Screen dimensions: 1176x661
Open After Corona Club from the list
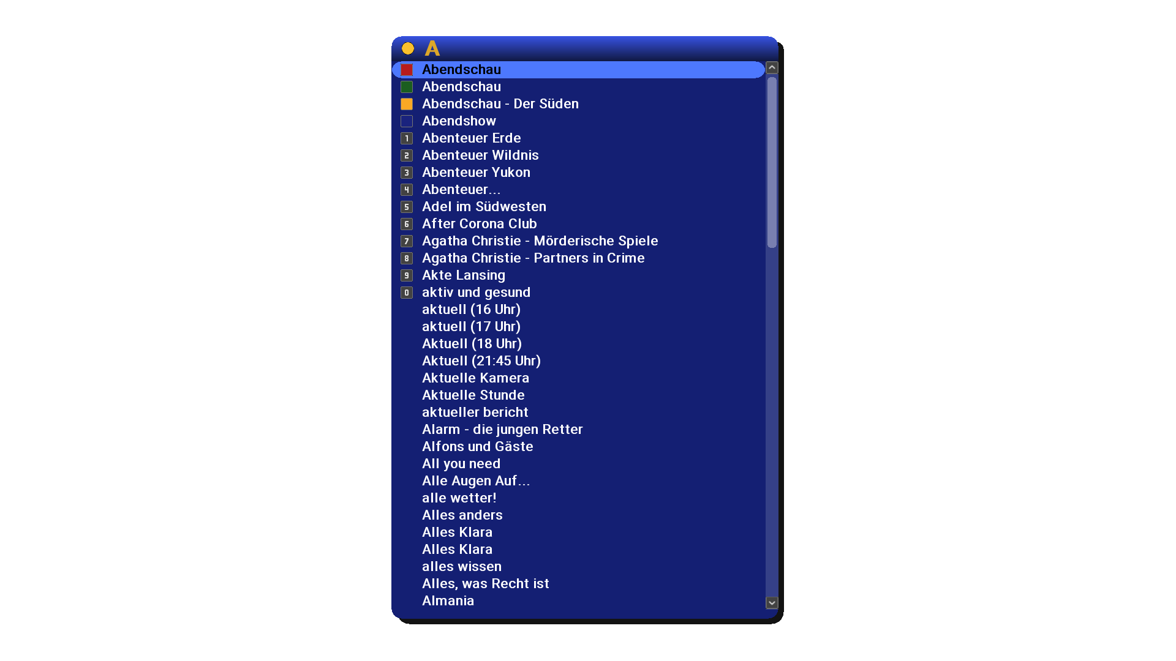click(479, 224)
